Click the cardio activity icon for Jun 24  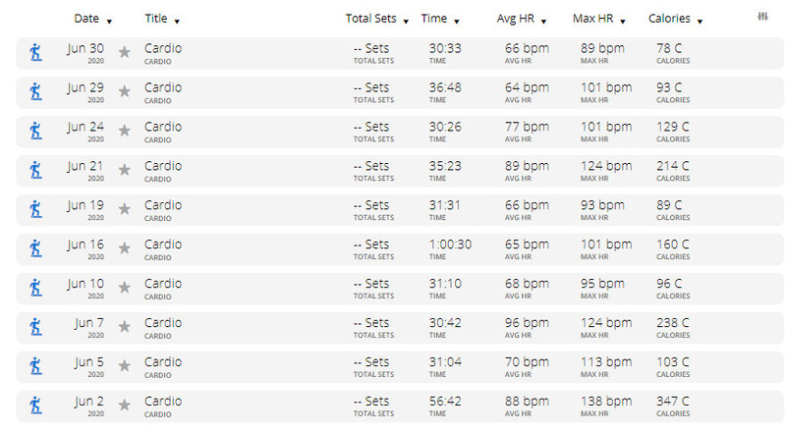pos(35,131)
